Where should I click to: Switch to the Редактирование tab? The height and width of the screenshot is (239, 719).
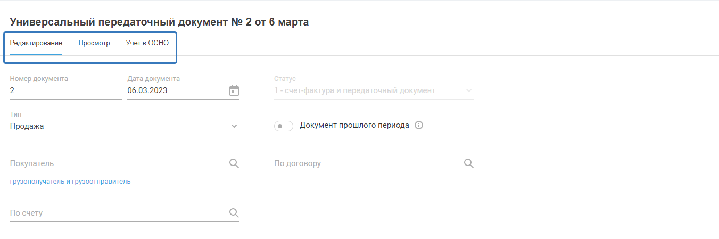pyautogui.click(x=36, y=43)
